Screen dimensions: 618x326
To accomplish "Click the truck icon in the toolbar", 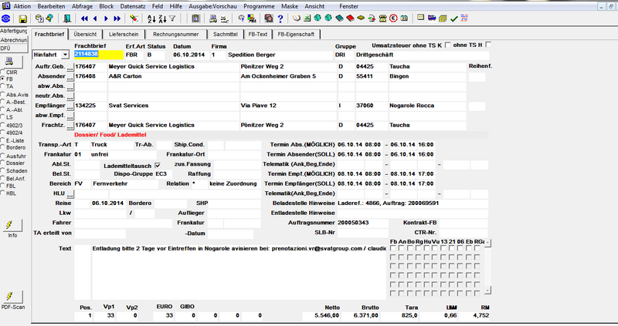I will 432,18.
